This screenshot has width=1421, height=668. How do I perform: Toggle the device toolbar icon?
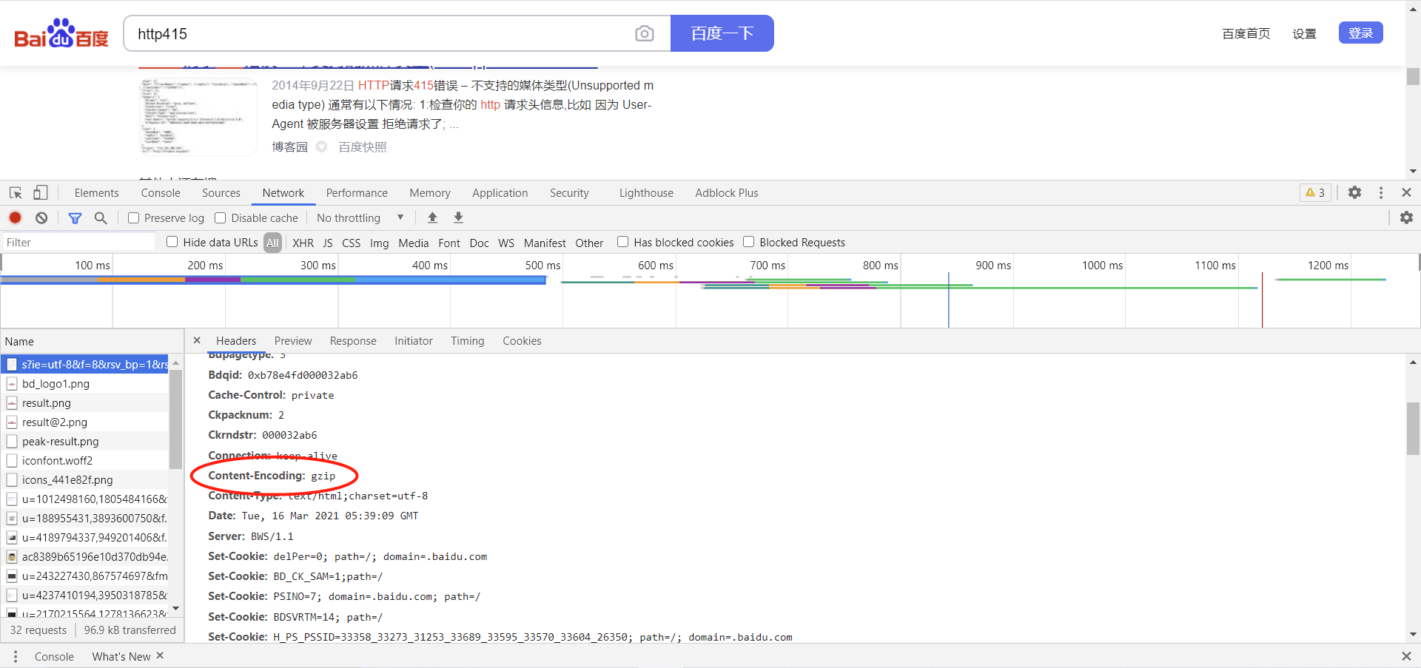40,193
